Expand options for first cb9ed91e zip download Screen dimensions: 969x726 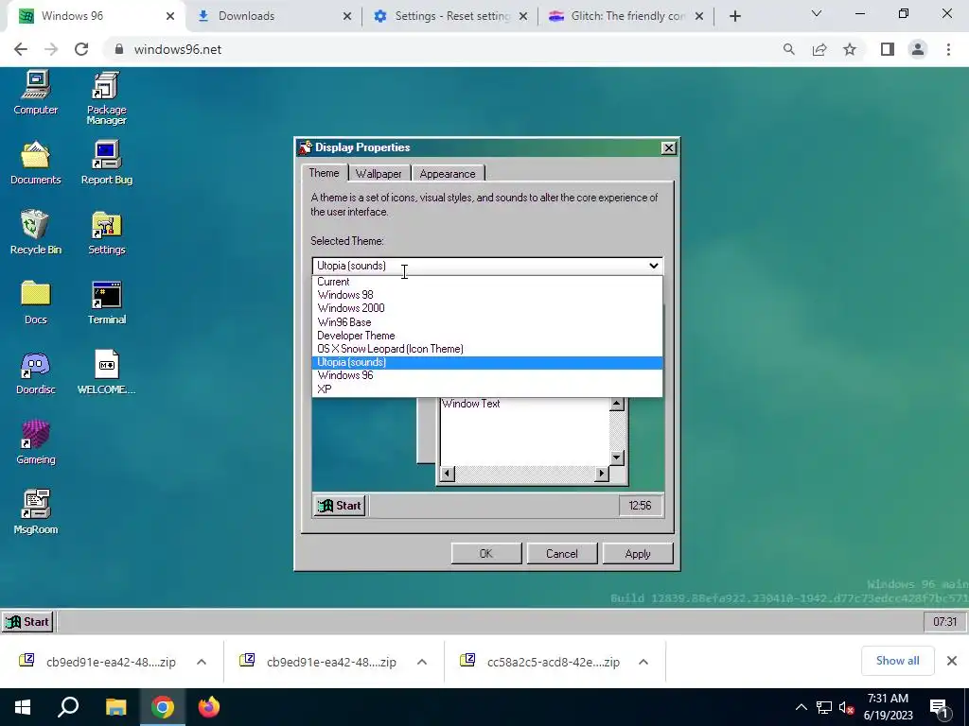202,662
